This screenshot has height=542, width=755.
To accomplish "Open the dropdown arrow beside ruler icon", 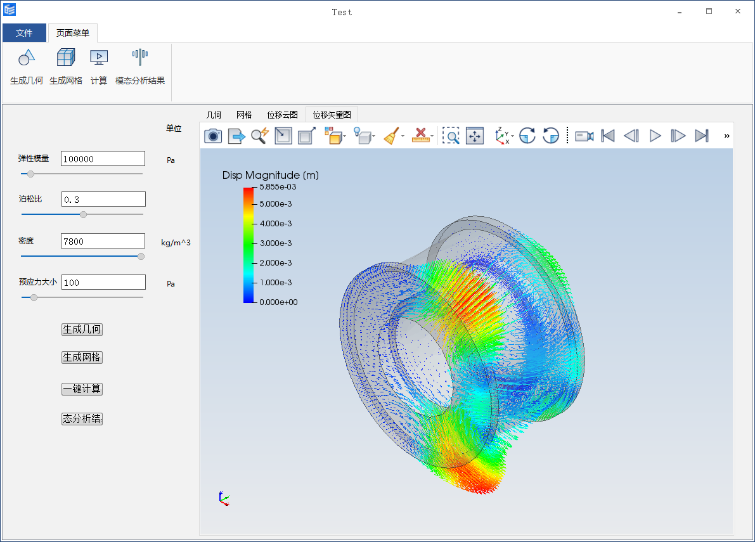I will [x=432, y=137].
